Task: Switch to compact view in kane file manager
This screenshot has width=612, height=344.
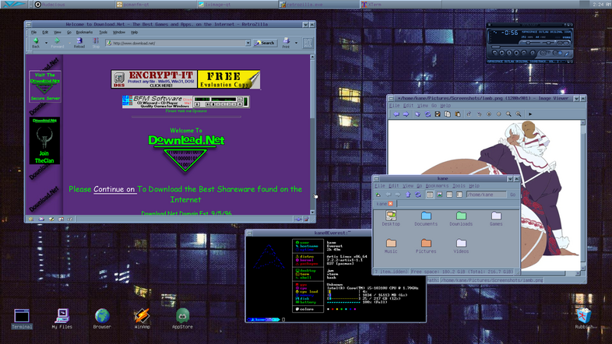Action: pos(449,195)
